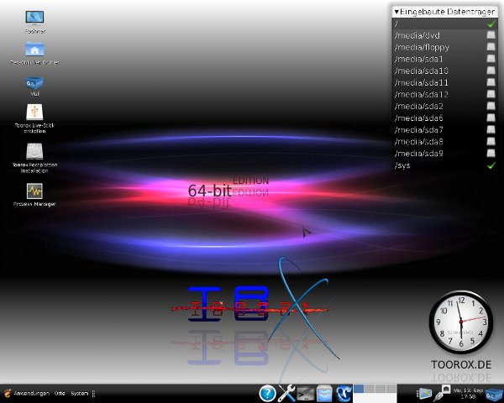Viewport: 504px width, 403px height.
Task: Click the blue help question mark icon
Action: (x=267, y=392)
